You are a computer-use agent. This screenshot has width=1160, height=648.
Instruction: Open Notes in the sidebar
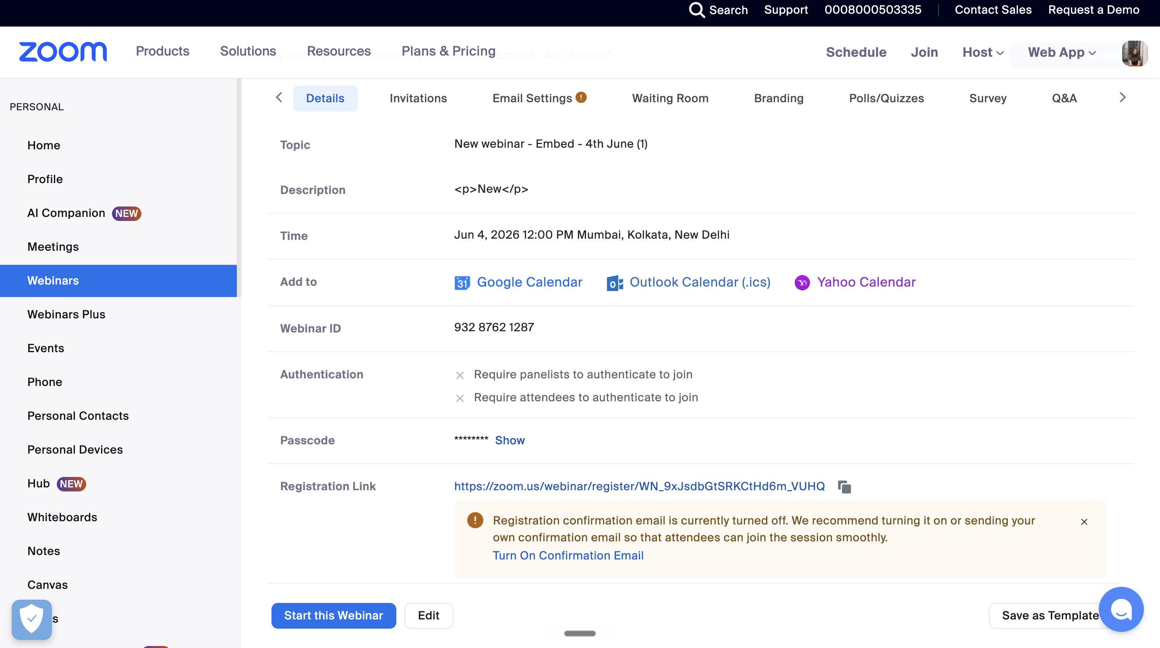coord(43,551)
